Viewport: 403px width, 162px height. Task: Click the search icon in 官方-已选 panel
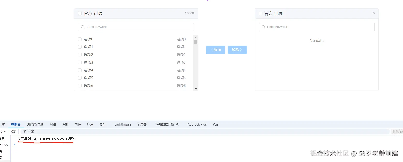263,27
